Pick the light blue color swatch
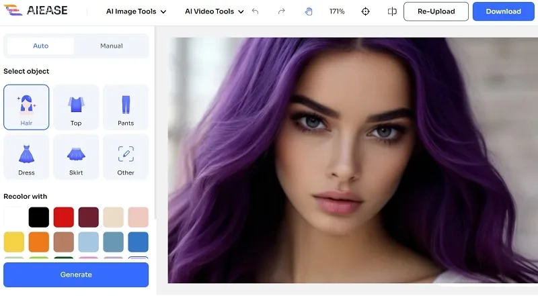Screen dimensions: 538x296 click(x=89, y=242)
